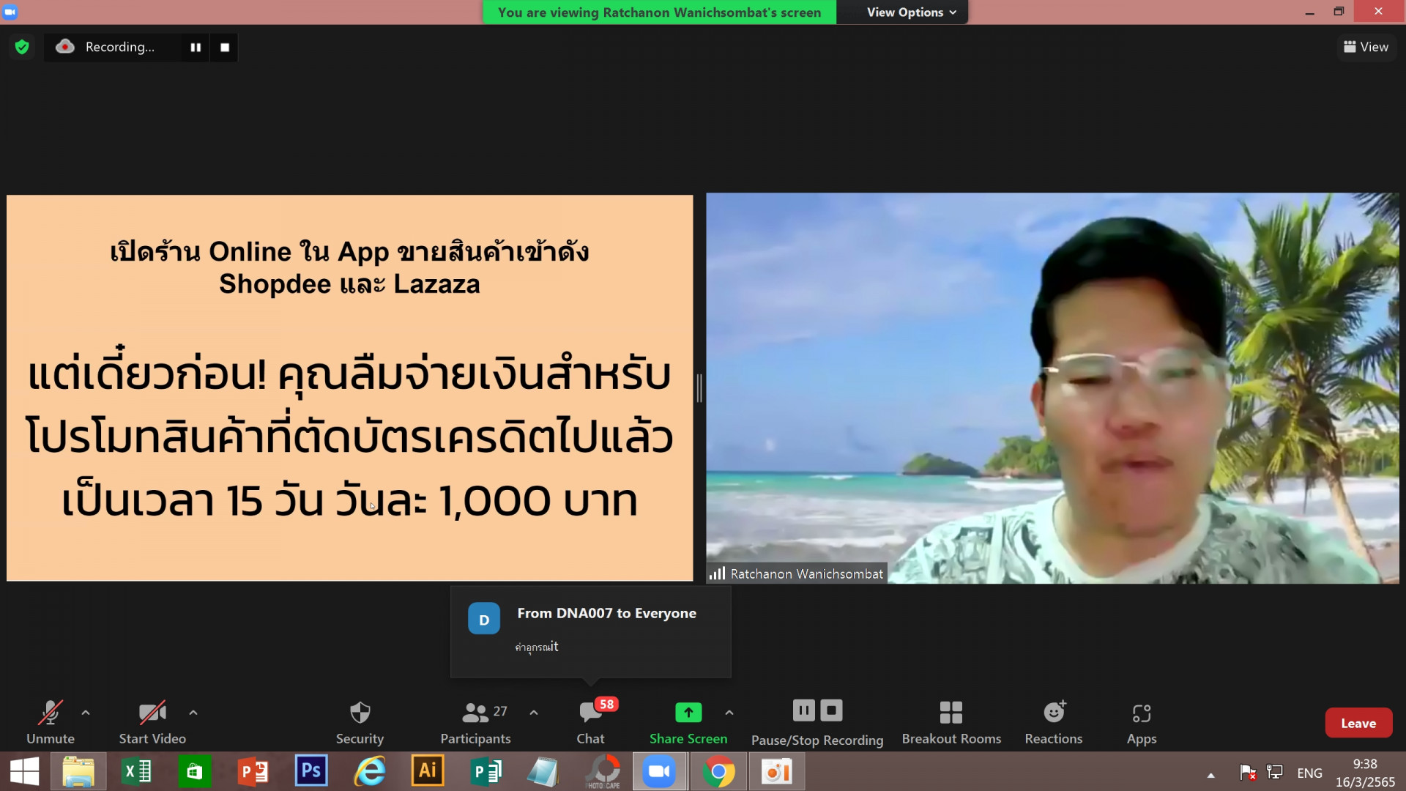
Task: Open Excel from taskbar
Action: click(136, 772)
